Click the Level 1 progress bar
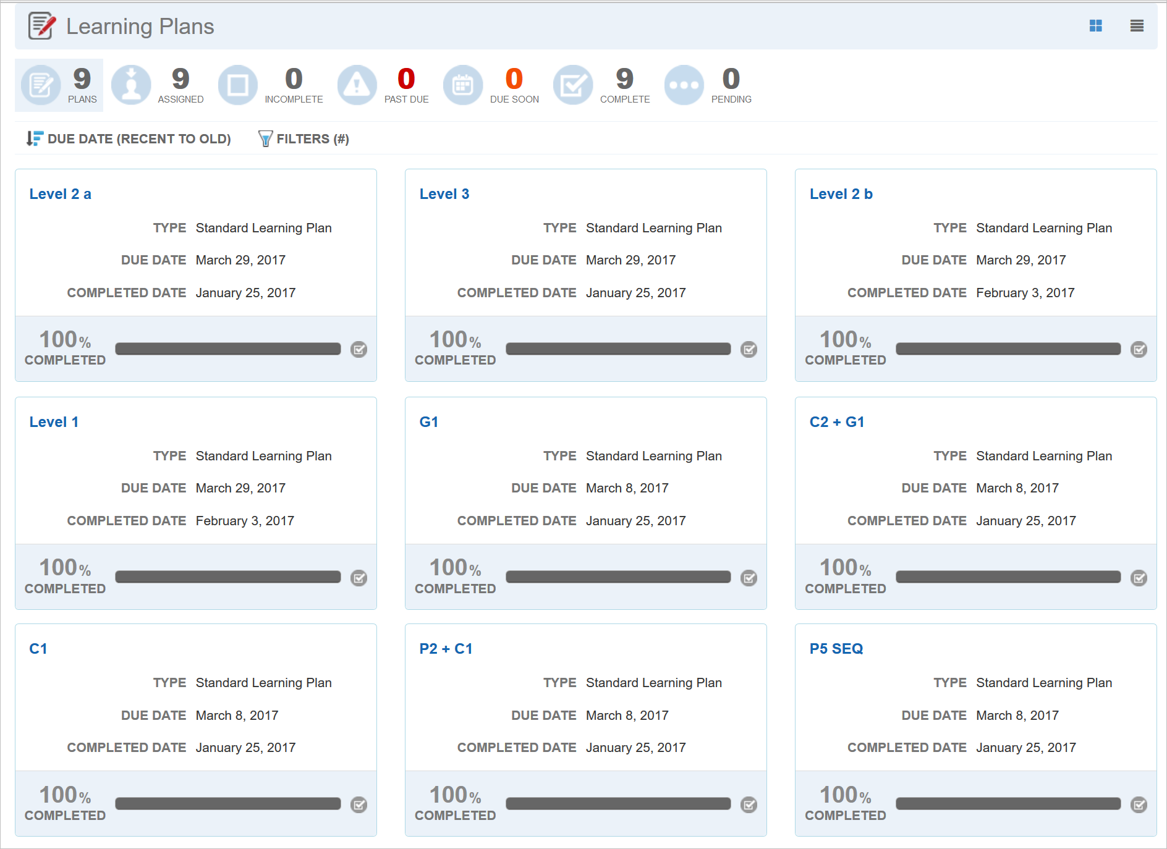This screenshot has width=1167, height=849. [228, 577]
